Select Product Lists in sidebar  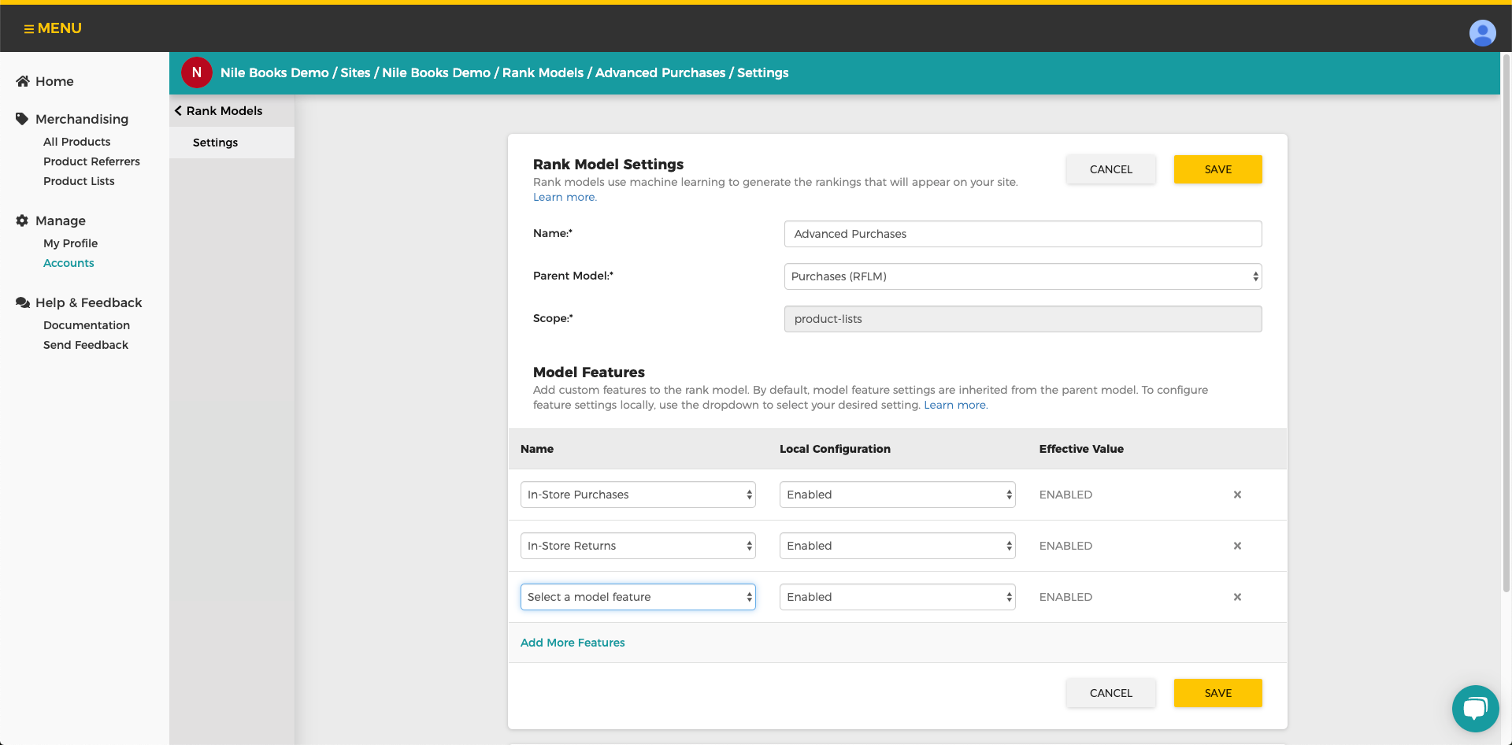79,181
